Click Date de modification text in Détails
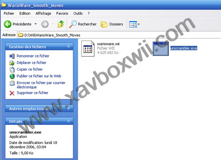The width and height of the screenshot is (221, 160). click(33, 145)
